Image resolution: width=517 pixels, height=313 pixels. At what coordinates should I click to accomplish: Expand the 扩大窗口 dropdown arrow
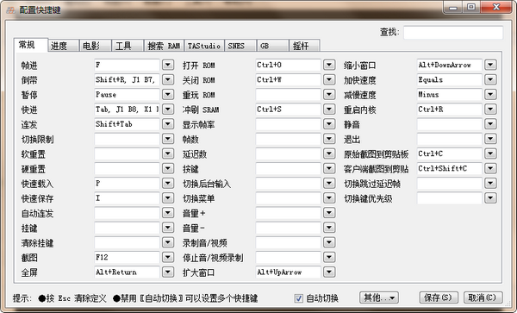tap(329, 272)
